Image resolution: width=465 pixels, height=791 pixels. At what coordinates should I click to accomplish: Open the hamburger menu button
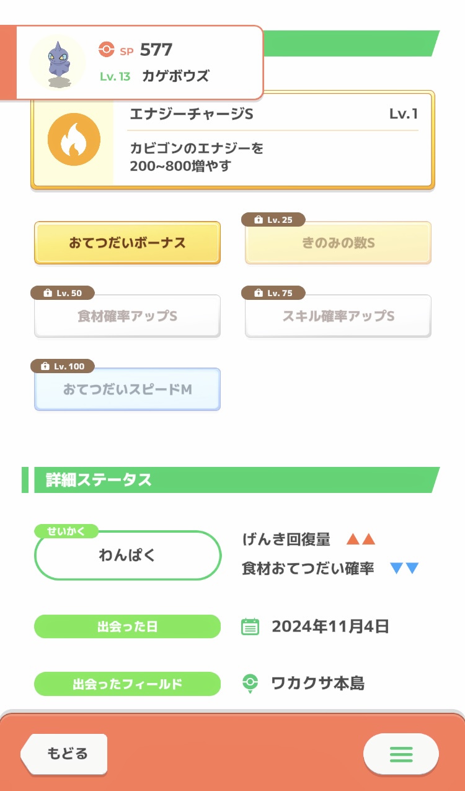coord(401,754)
